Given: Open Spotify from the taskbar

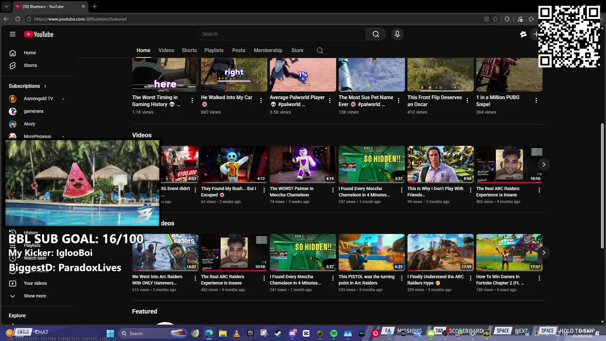Looking at the screenshot, I should (x=334, y=333).
